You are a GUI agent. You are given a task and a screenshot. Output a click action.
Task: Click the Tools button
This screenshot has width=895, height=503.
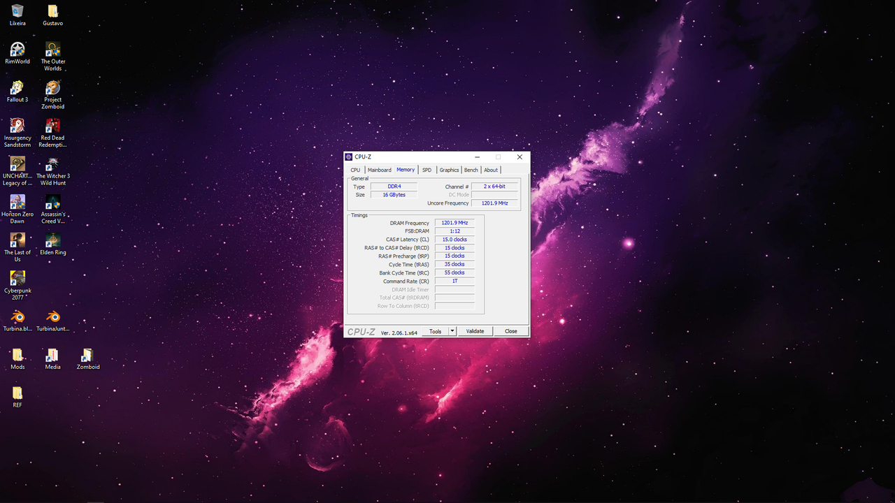tap(436, 330)
